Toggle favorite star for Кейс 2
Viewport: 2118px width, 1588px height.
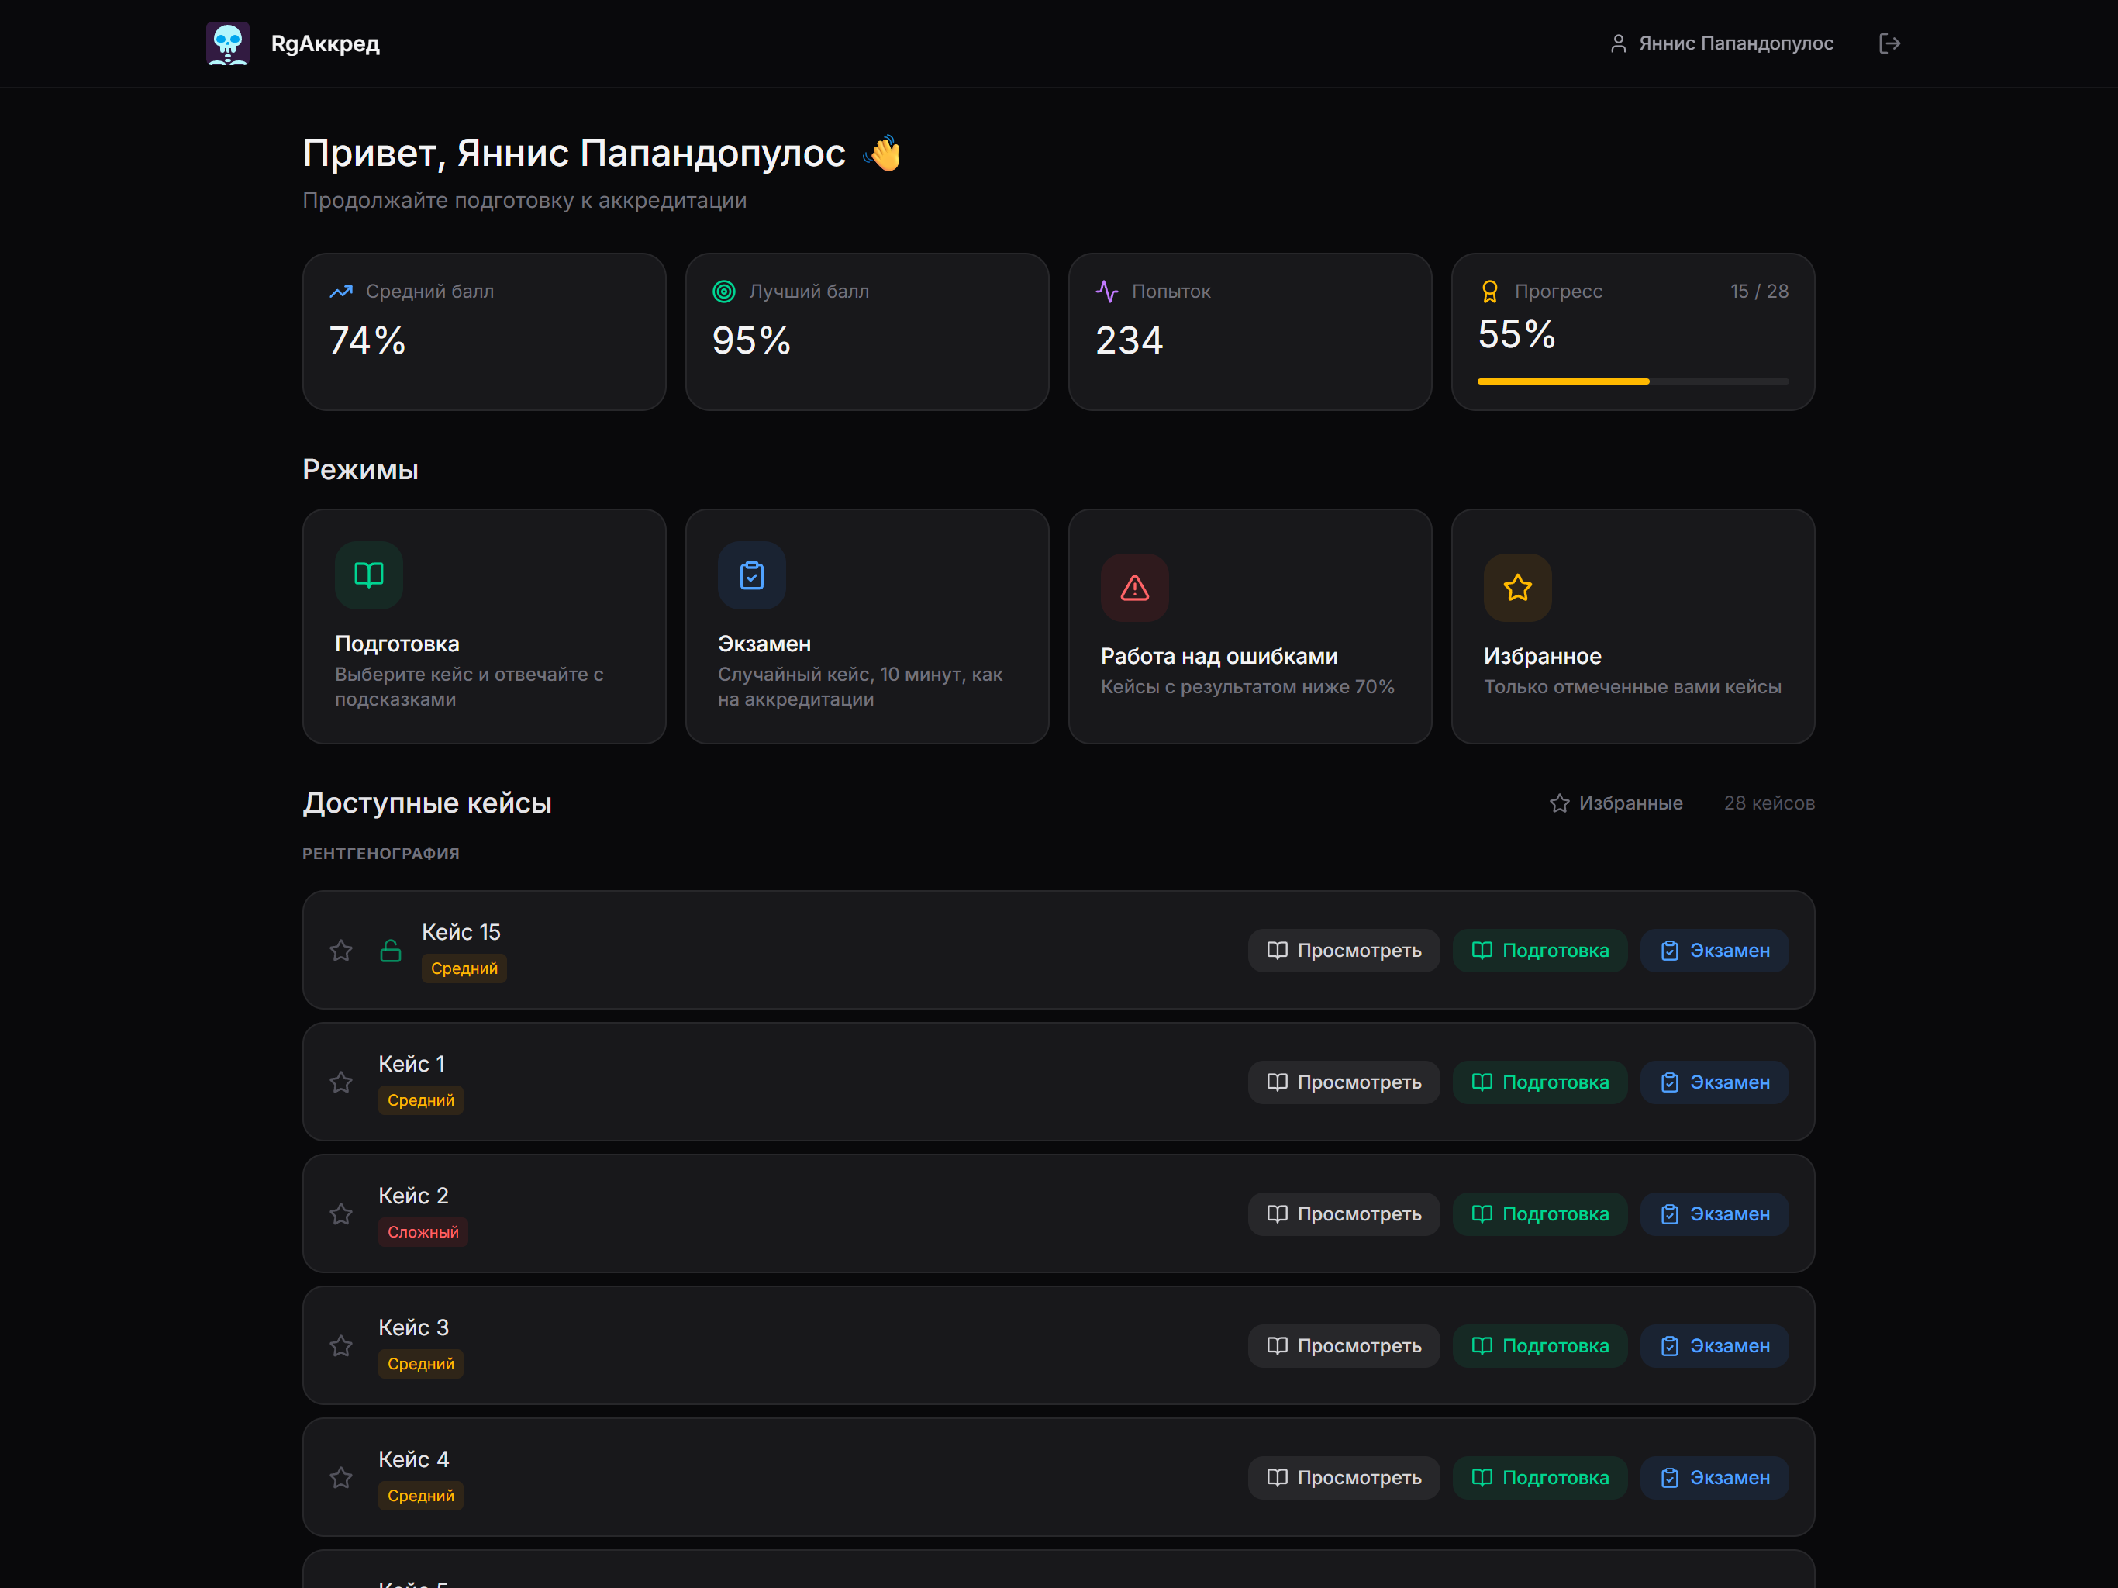point(341,1213)
